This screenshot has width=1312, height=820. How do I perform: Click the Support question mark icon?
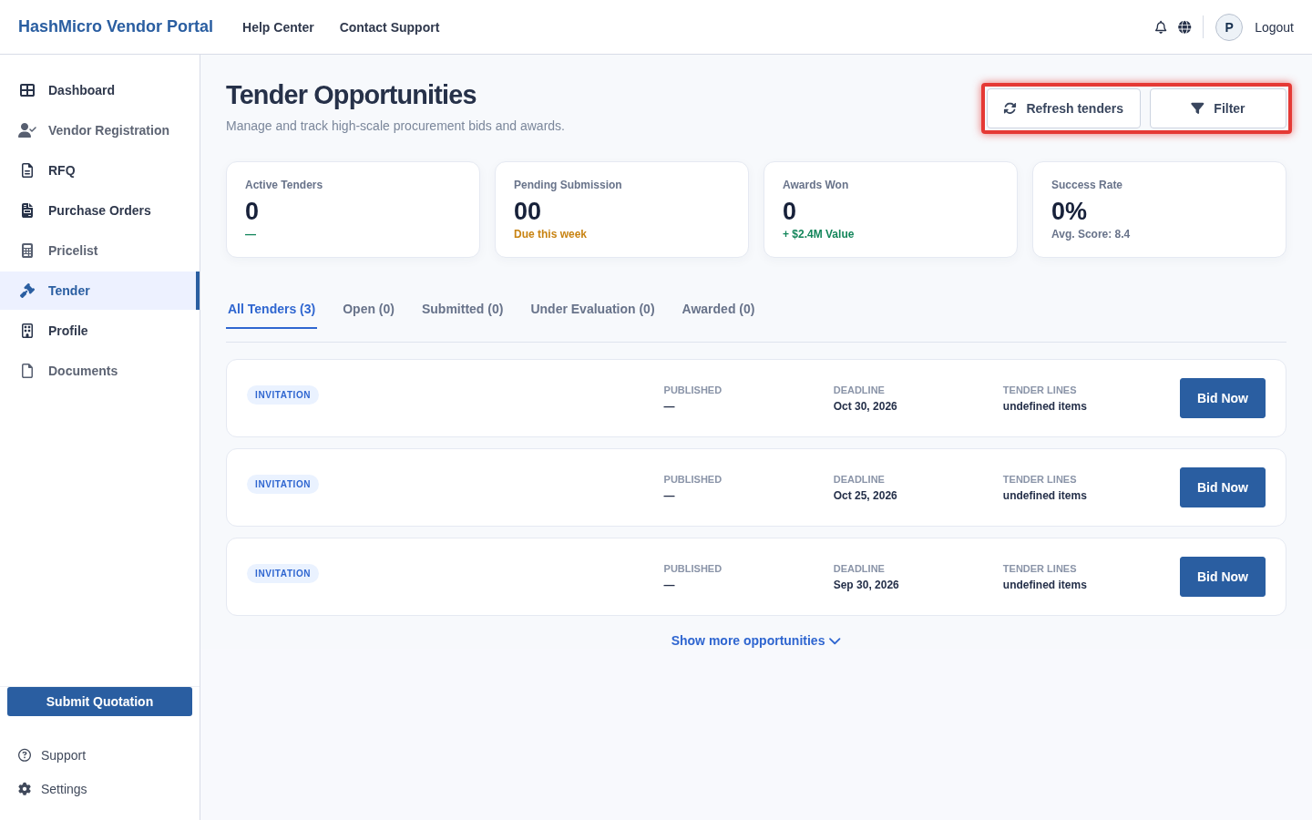[x=25, y=755]
